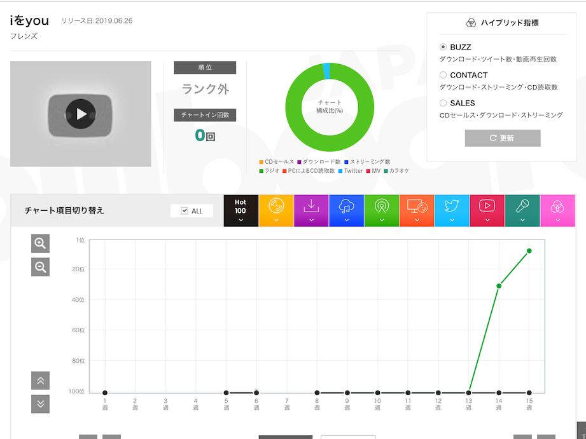The width and height of the screenshot is (586, 439).
Task: Select the radio broadcast chart tab
Action: [382, 210]
